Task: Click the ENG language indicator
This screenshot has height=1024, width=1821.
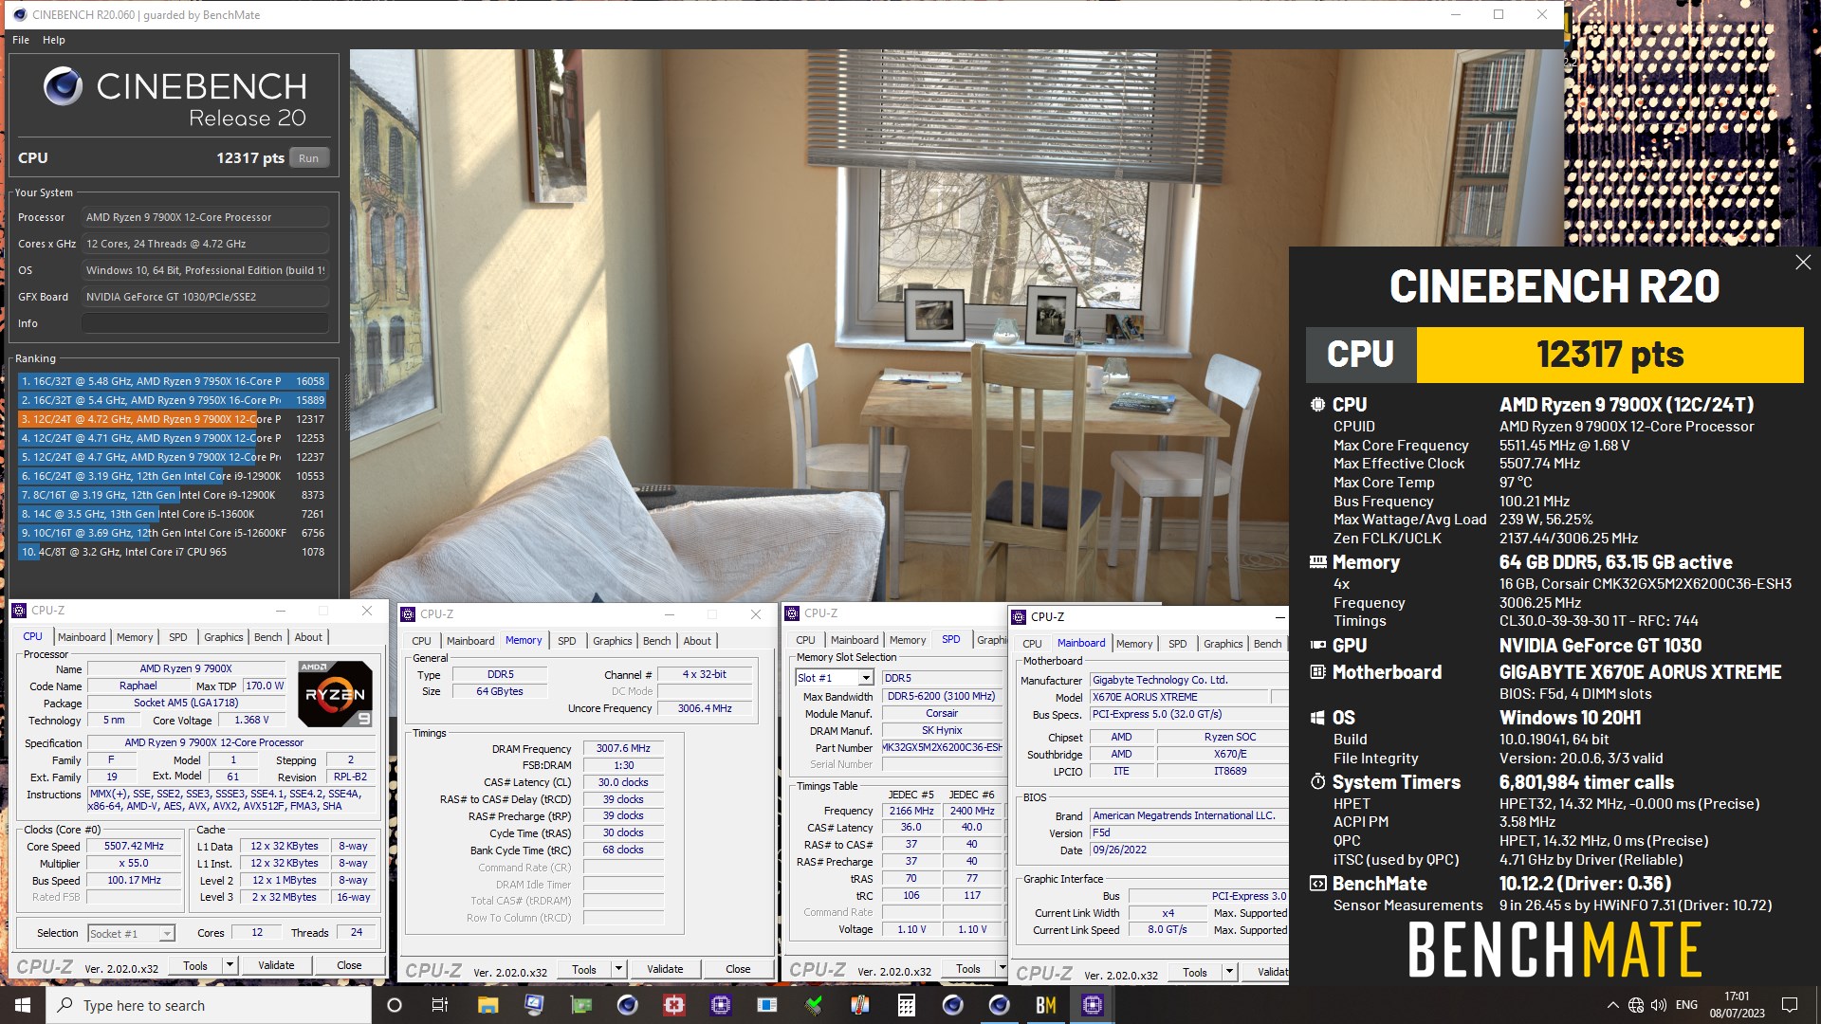Action: point(1686,1005)
